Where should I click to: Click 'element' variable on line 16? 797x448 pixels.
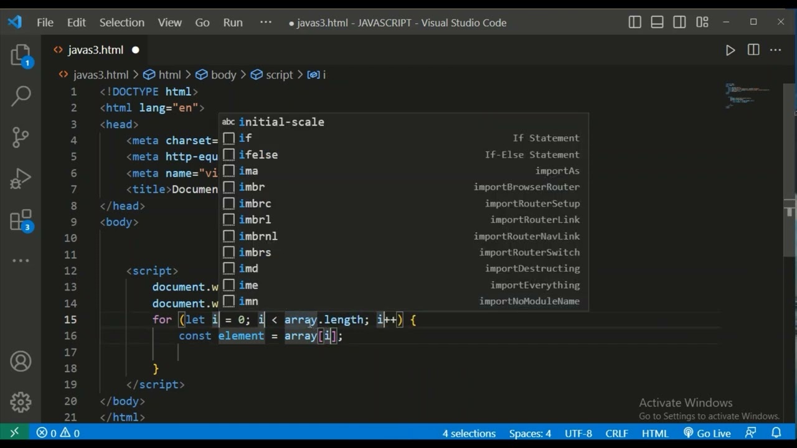(x=241, y=336)
